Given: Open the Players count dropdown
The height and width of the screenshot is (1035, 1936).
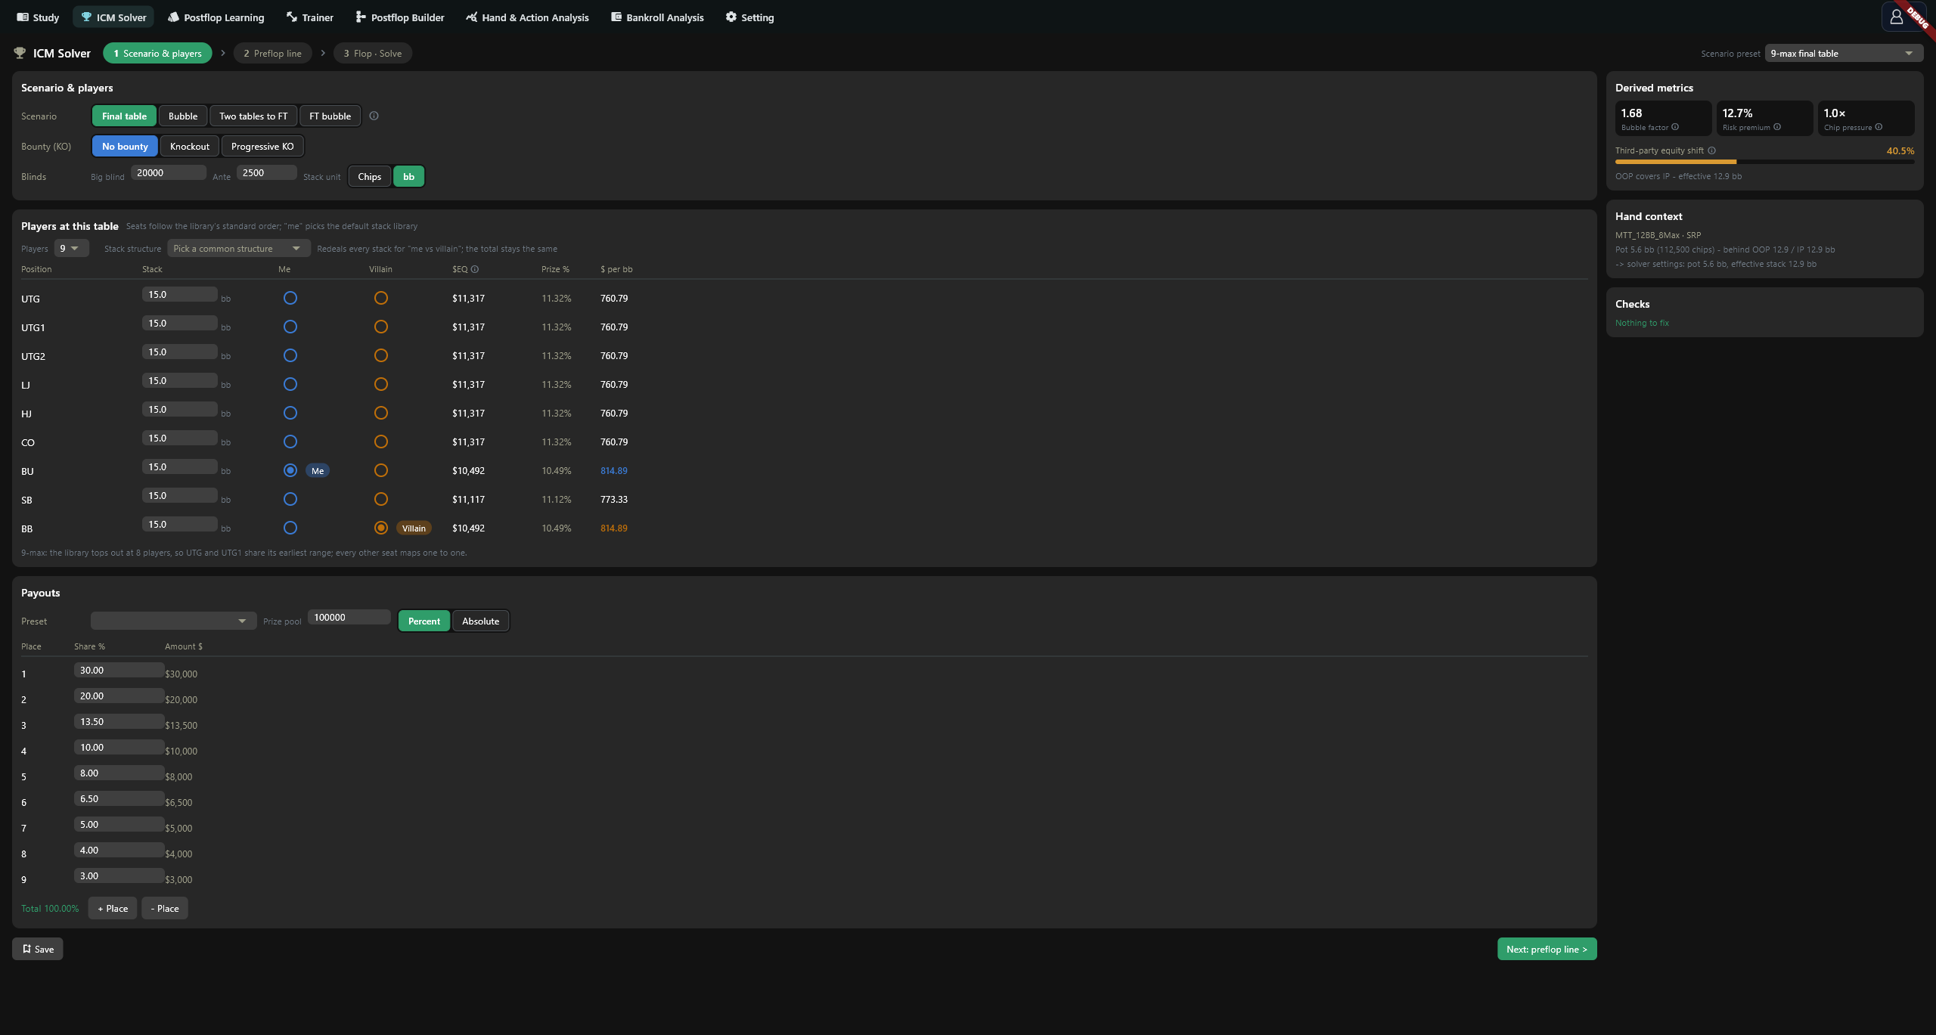Looking at the screenshot, I should pyautogui.click(x=71, y=248).
